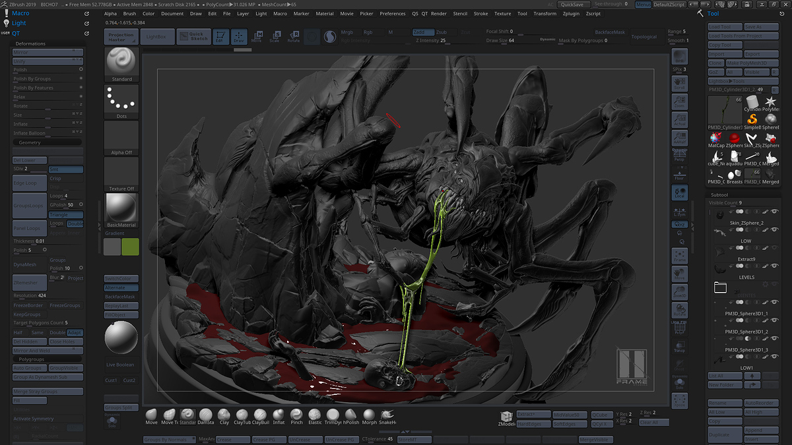The height and width of the screenshot is (445, 792).
Task: Set canvas to Actual size
Action: coord(679,119)
